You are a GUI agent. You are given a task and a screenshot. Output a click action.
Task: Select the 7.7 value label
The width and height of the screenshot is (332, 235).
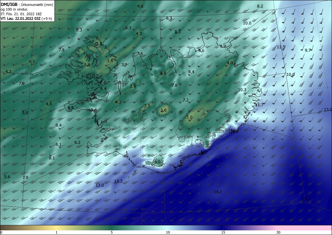point(124,65)
